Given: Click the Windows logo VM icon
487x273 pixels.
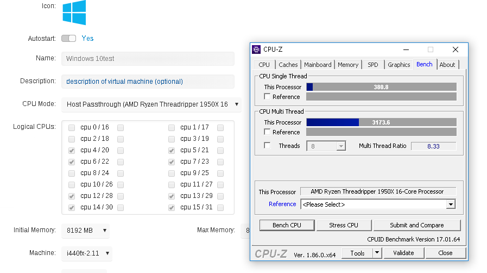Looking at the screenshot, I should tap(74, 13).
